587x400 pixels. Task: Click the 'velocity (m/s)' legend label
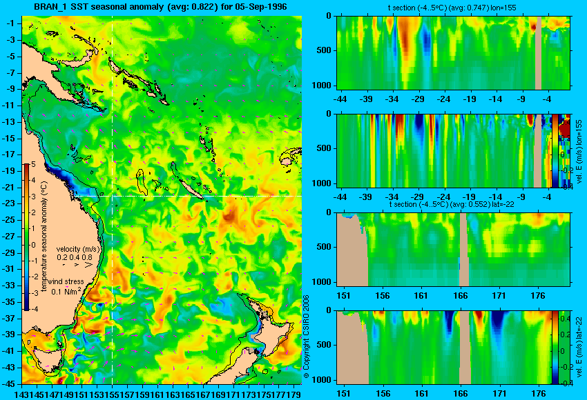[78, 250]
